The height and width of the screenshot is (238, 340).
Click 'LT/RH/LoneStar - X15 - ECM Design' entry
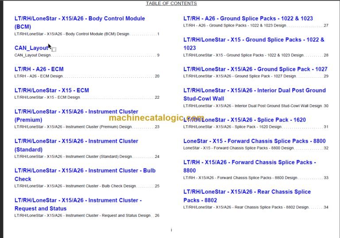click(87, 97)
